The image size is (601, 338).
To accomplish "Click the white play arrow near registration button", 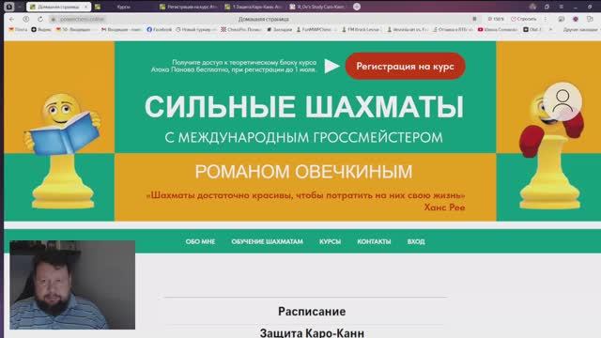I will click(x=331, y=66).
